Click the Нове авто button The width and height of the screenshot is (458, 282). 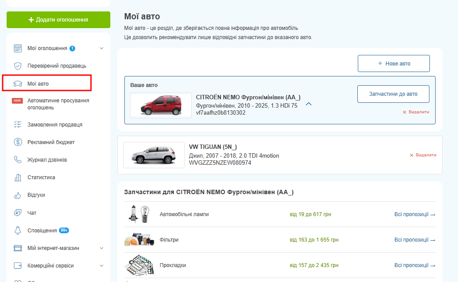394,63
